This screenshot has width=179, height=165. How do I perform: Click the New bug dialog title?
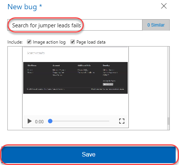(25, 7)
